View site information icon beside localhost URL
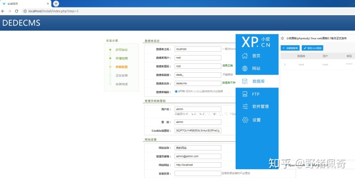 click(x=25, y=11)
